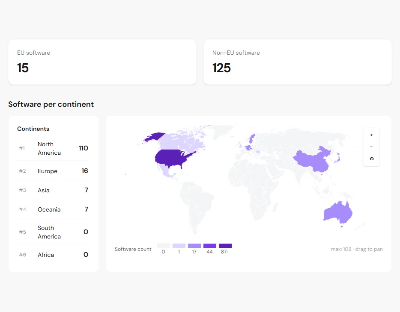This screenshot has height=312, width=400.
Task: Click the Europe count 16
Action: [x=85, y=171]
